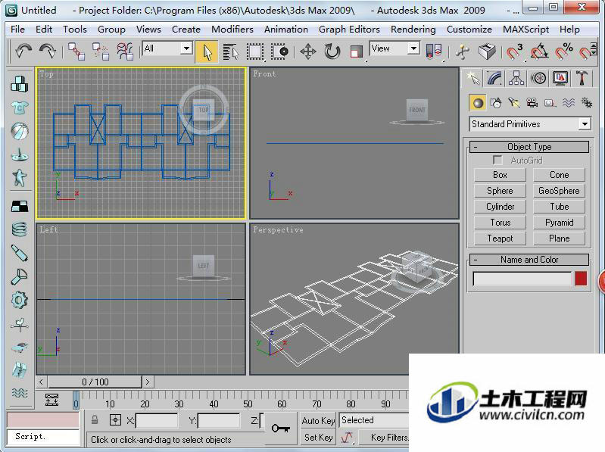Image resolution: width=605 pixels, height=452 pixels.
Task: Select the Space Warps category icon
Action: tap(569, 103)
